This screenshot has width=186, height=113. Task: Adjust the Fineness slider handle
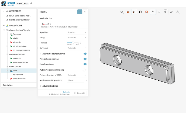pos(73,43)
